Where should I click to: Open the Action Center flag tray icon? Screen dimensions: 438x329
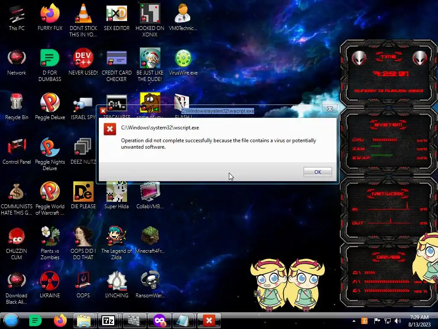377,321
